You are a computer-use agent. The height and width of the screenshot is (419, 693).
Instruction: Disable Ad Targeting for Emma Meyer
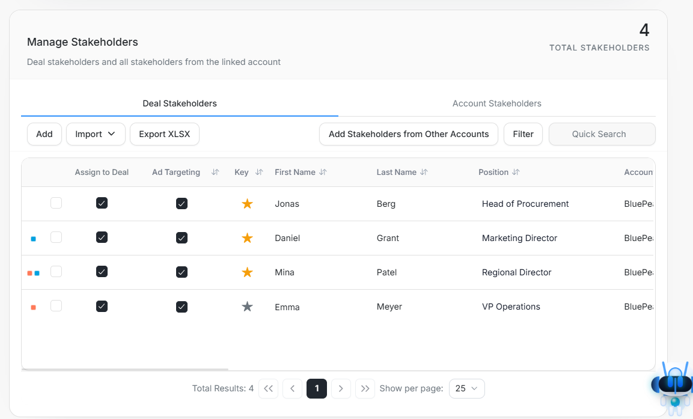click(x=182, y=307)
